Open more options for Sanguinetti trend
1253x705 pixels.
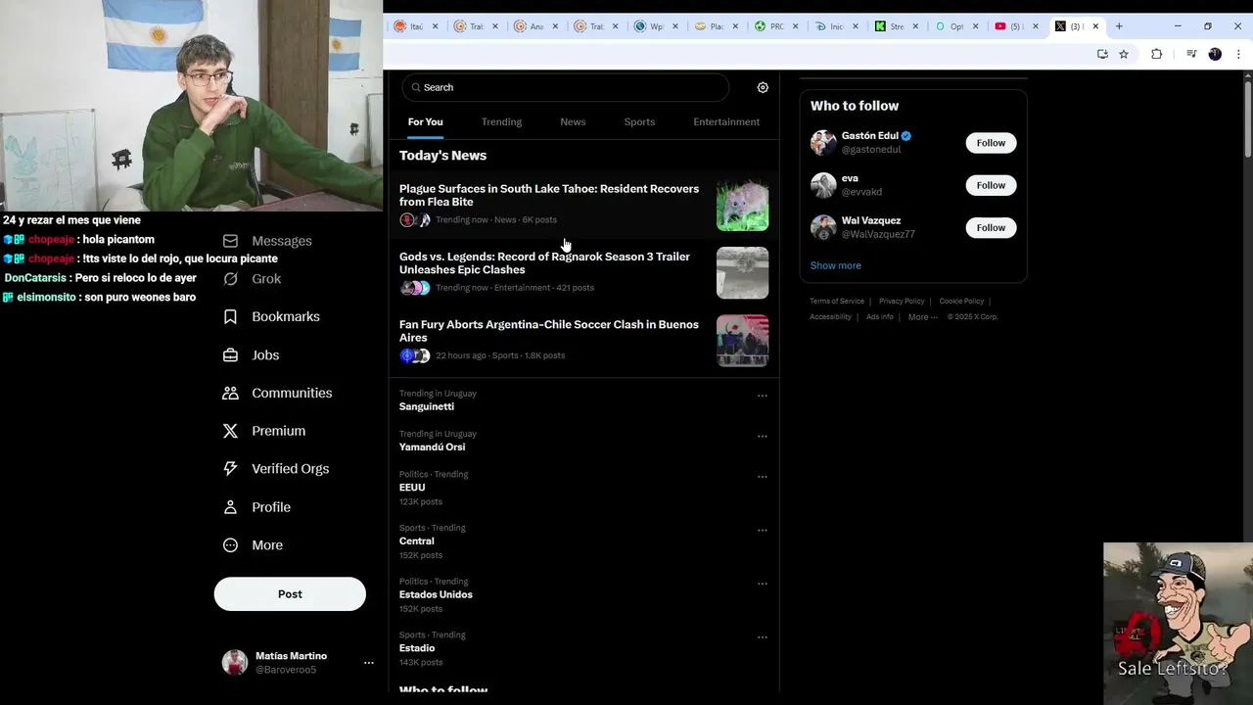click(x=762, y=397)
